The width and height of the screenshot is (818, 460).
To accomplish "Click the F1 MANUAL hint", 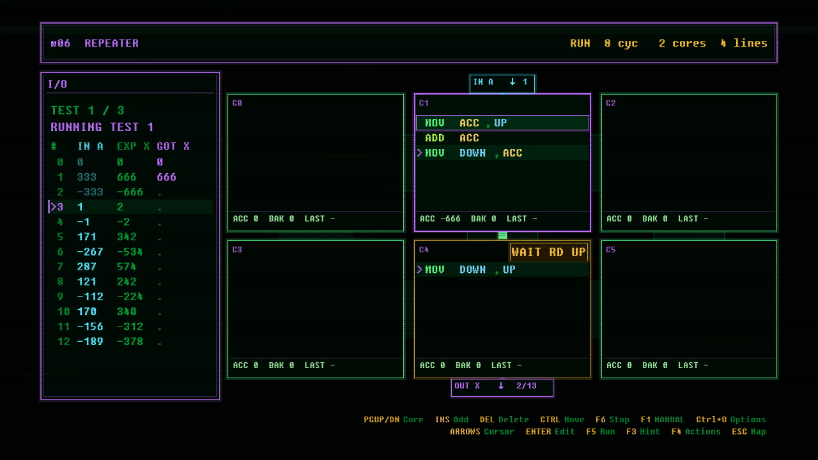I will 662,420.
